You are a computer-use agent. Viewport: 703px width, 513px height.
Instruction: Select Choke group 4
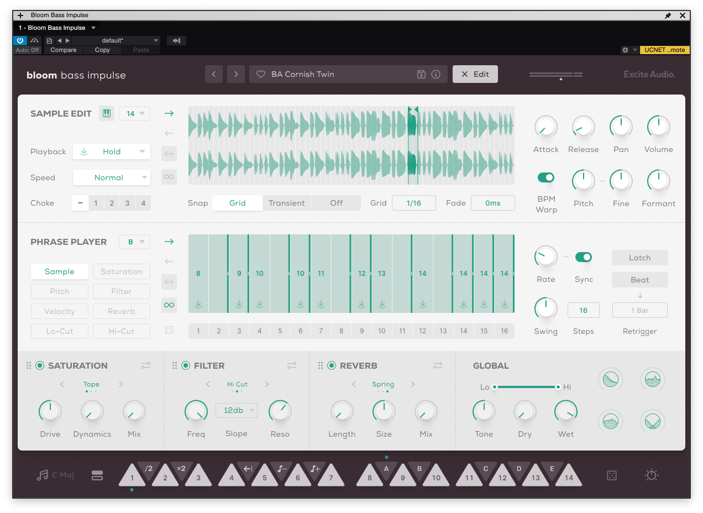[x=143, y=203]
